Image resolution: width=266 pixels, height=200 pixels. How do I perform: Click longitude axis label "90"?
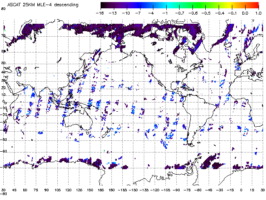pos(47,190)
